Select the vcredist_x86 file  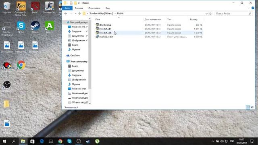pos(105,33)
